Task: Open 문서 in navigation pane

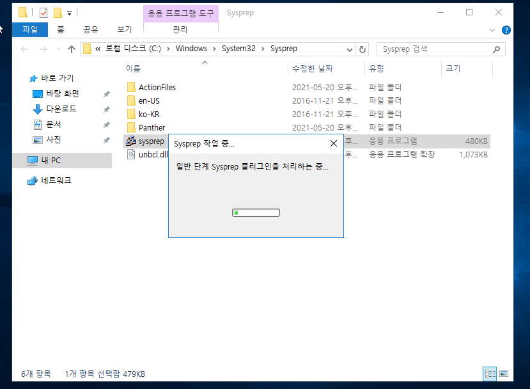Action: coord(54,125)
